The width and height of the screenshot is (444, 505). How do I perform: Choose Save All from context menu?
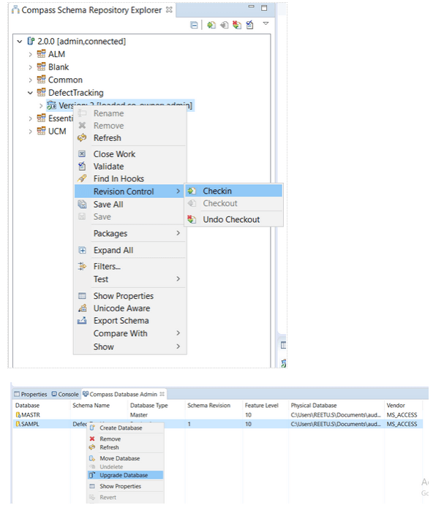[130, 205]
